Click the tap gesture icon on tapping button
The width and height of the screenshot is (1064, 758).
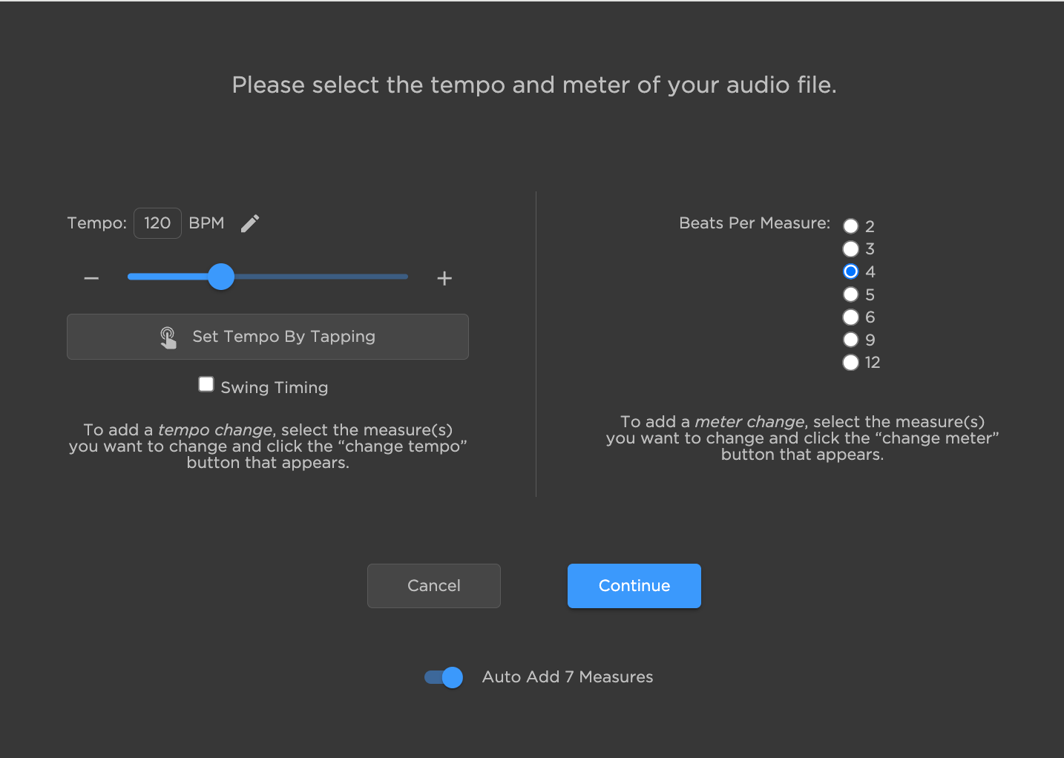[168, 336]
